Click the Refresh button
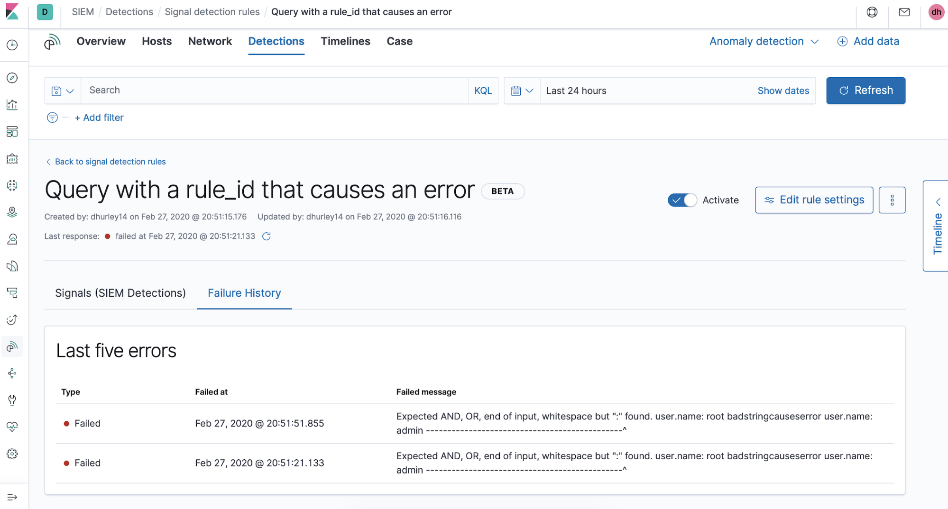The width and height of the screenshot is (948, 509). tap(866, 91)
